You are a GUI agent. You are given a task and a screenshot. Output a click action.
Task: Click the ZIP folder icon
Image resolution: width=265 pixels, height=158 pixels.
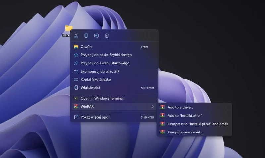76,71
